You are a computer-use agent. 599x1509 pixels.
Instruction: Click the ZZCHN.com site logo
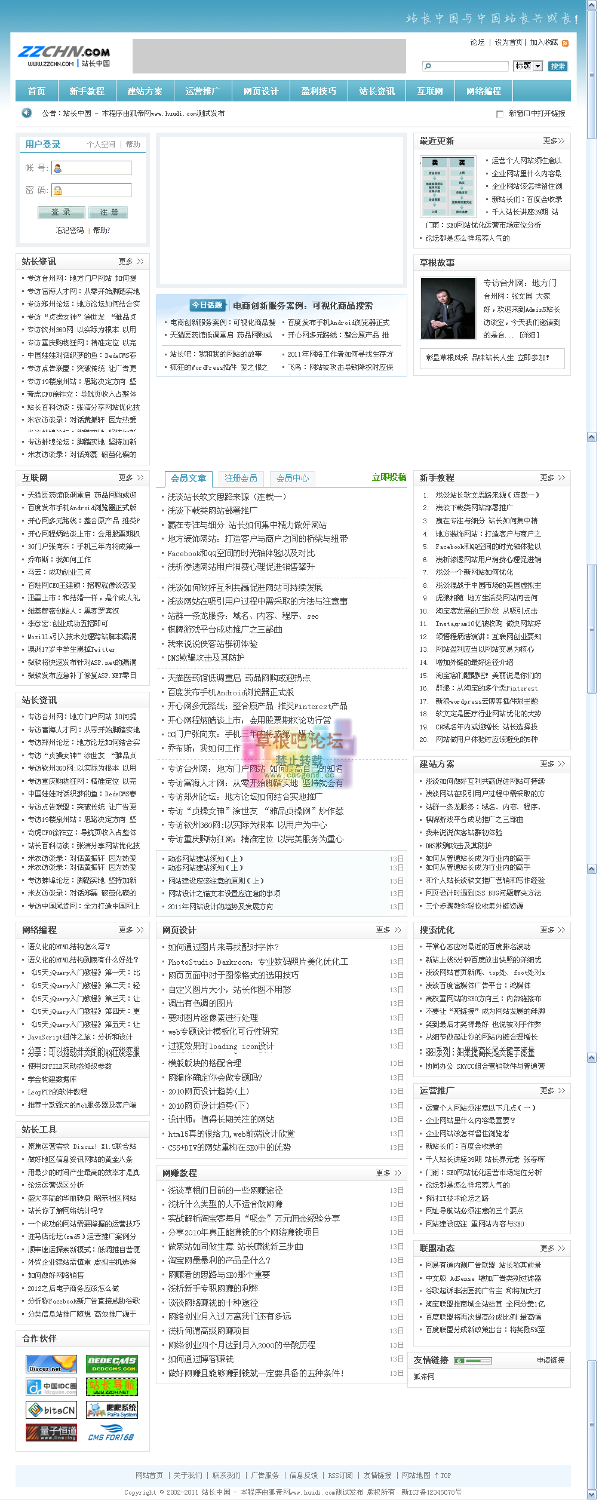[64, 57]
